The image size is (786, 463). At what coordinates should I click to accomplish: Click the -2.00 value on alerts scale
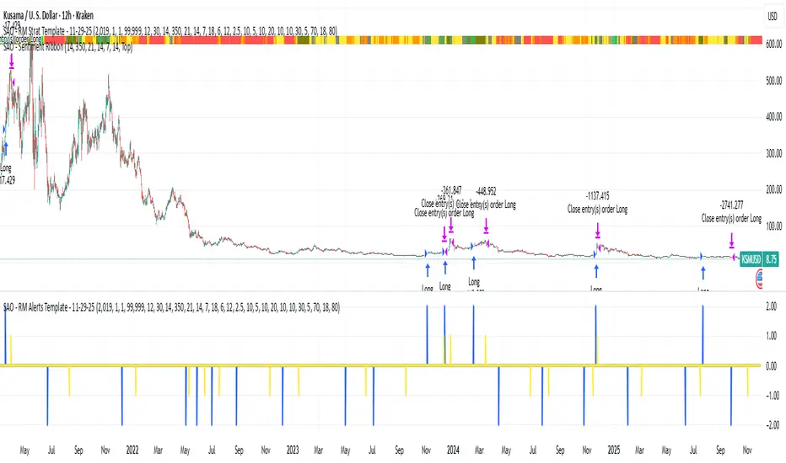tap(772, 425)
